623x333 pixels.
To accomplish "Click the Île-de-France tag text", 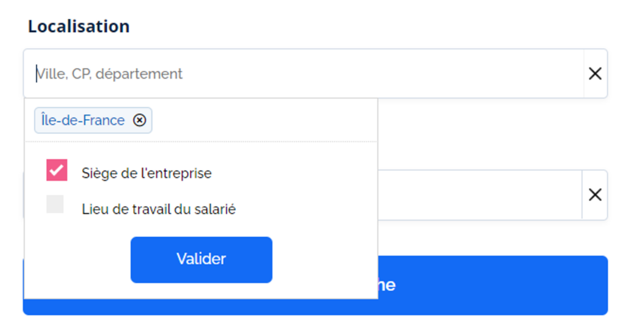I will [x=83, y=121].
